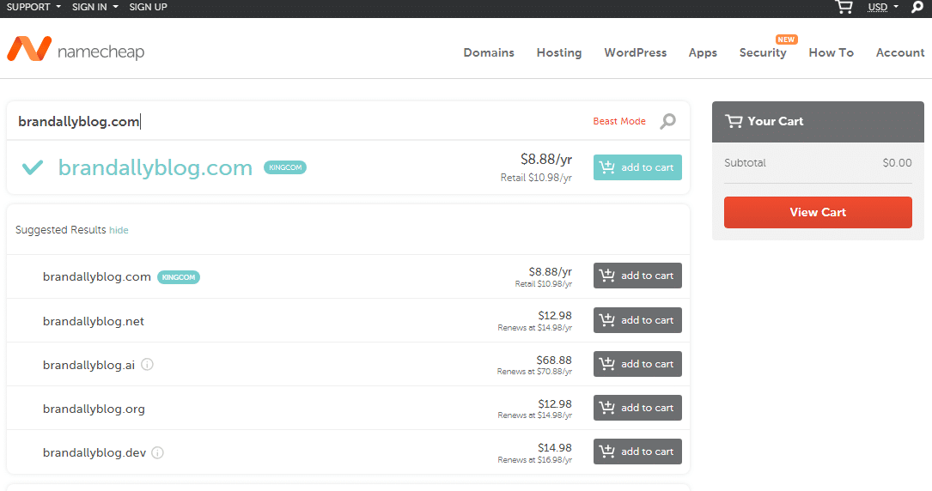Click the NEW badge above Security

786,39
